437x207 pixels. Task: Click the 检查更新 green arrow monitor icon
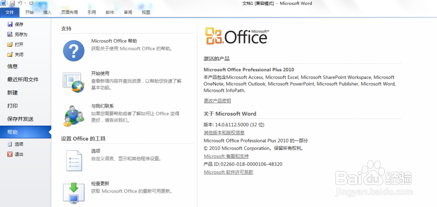tap(73, 193)
